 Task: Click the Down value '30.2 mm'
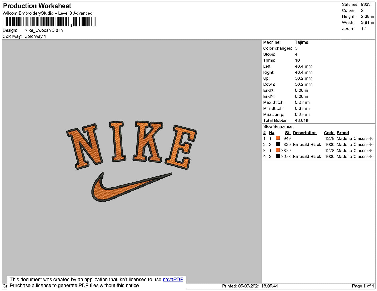click(x=303, y=84)
